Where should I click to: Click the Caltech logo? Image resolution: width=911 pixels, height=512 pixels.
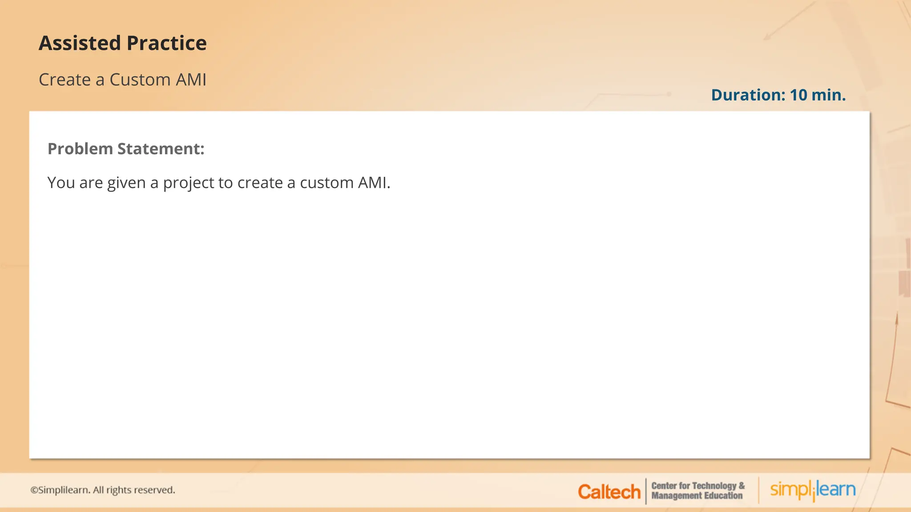pyautogui.click(x=609, y=492)
